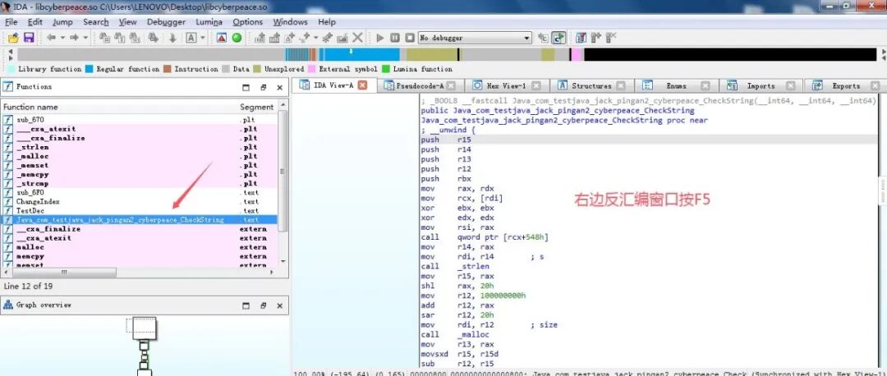Open the 'No debugger' selection dropdown
The image size is (887, 376).
click(475, 38)
